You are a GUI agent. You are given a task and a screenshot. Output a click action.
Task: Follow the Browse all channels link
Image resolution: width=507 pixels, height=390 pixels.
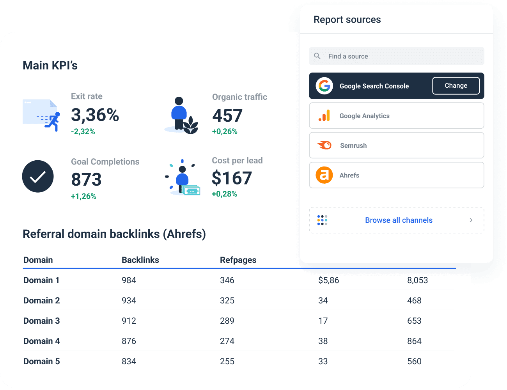pyautogui.click(x=399, y=220)
